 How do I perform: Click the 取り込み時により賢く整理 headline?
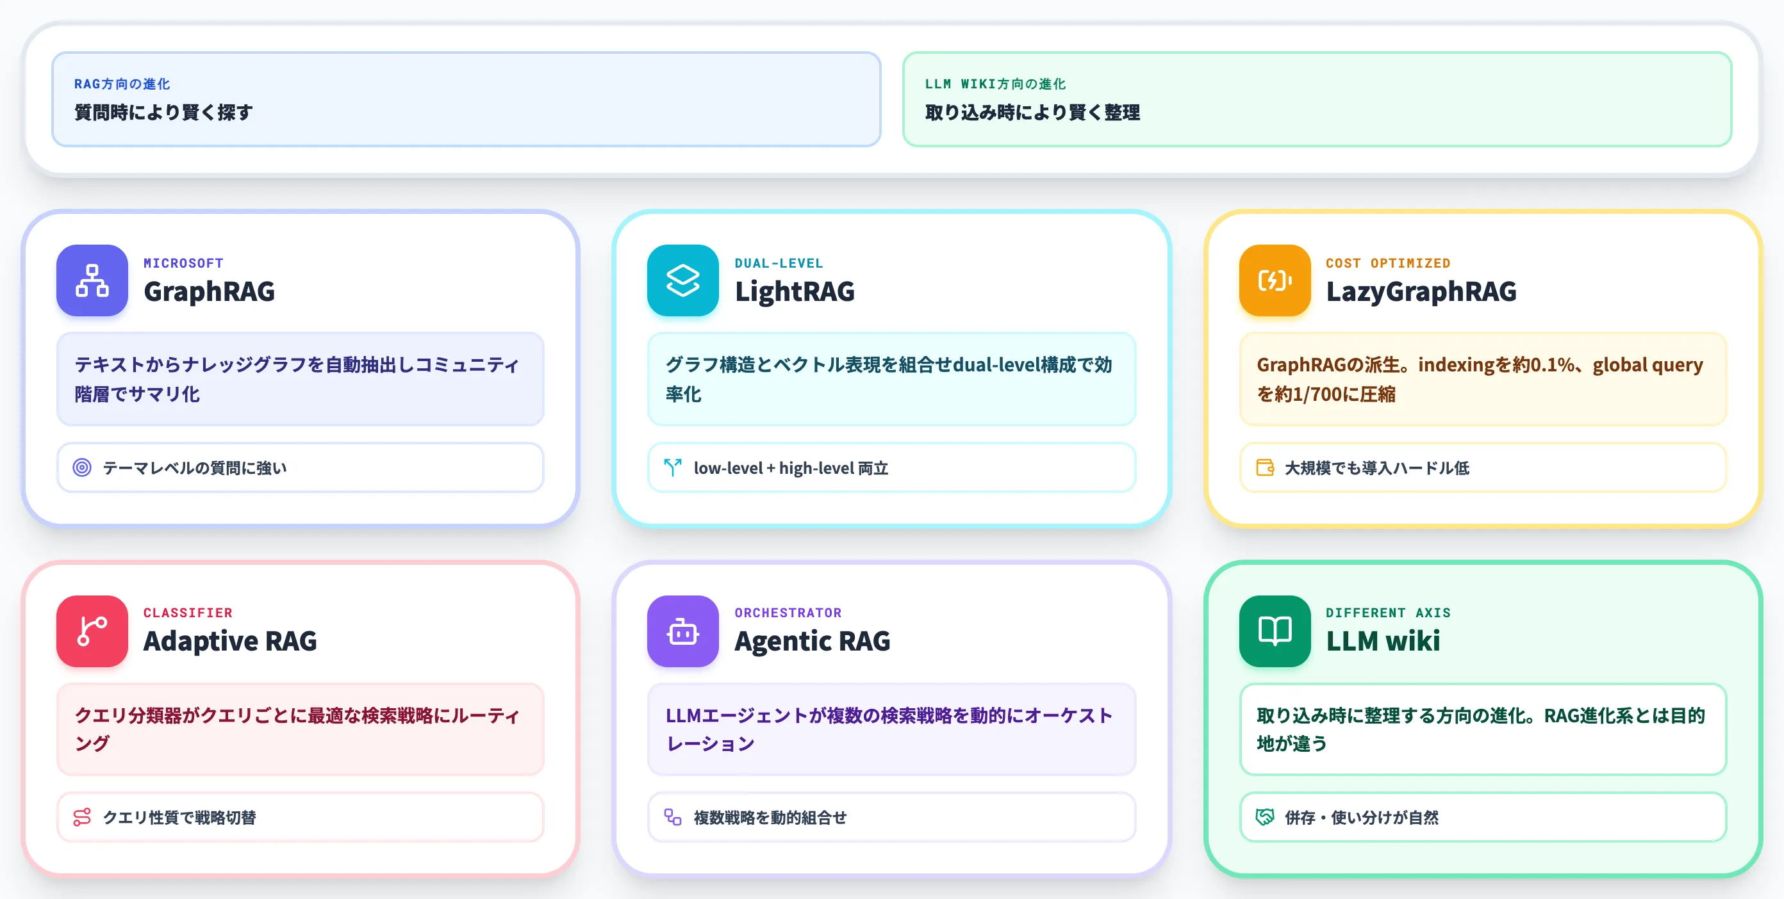click(x=1032, y=112)
